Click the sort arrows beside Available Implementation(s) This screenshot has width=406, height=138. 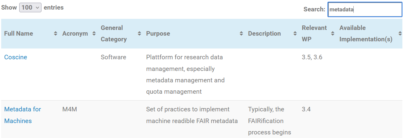[400, 34]
